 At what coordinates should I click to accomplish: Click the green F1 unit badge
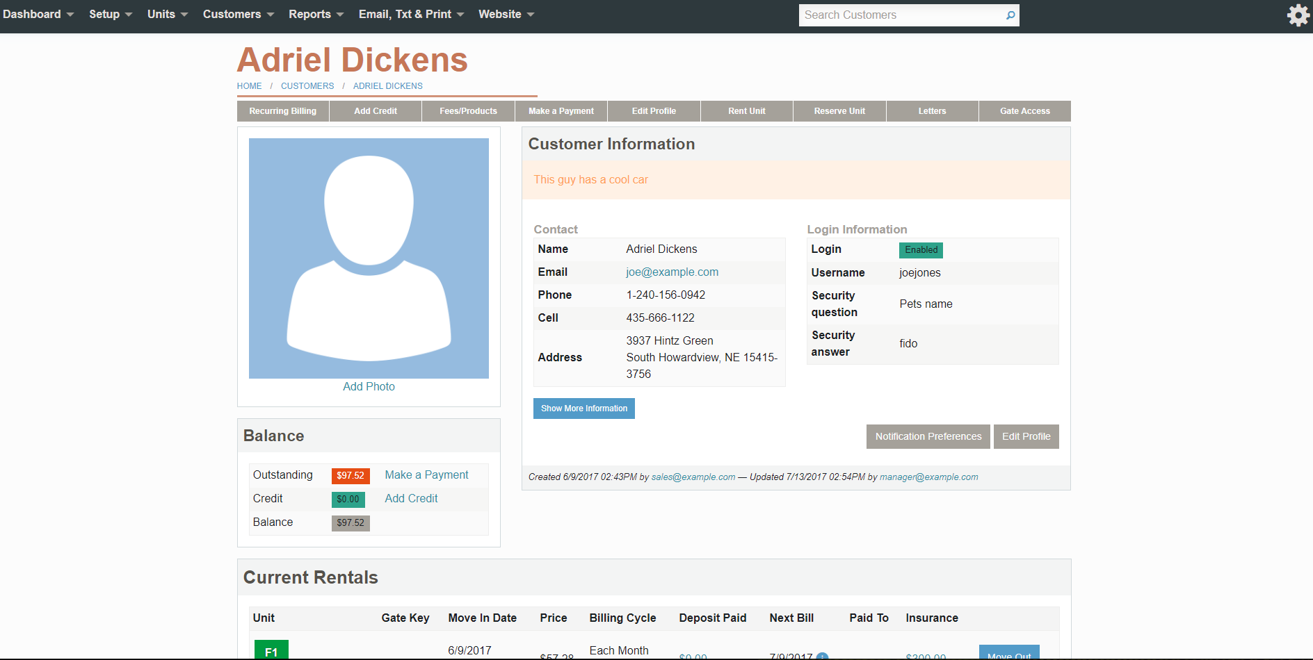tap(271, 650)
